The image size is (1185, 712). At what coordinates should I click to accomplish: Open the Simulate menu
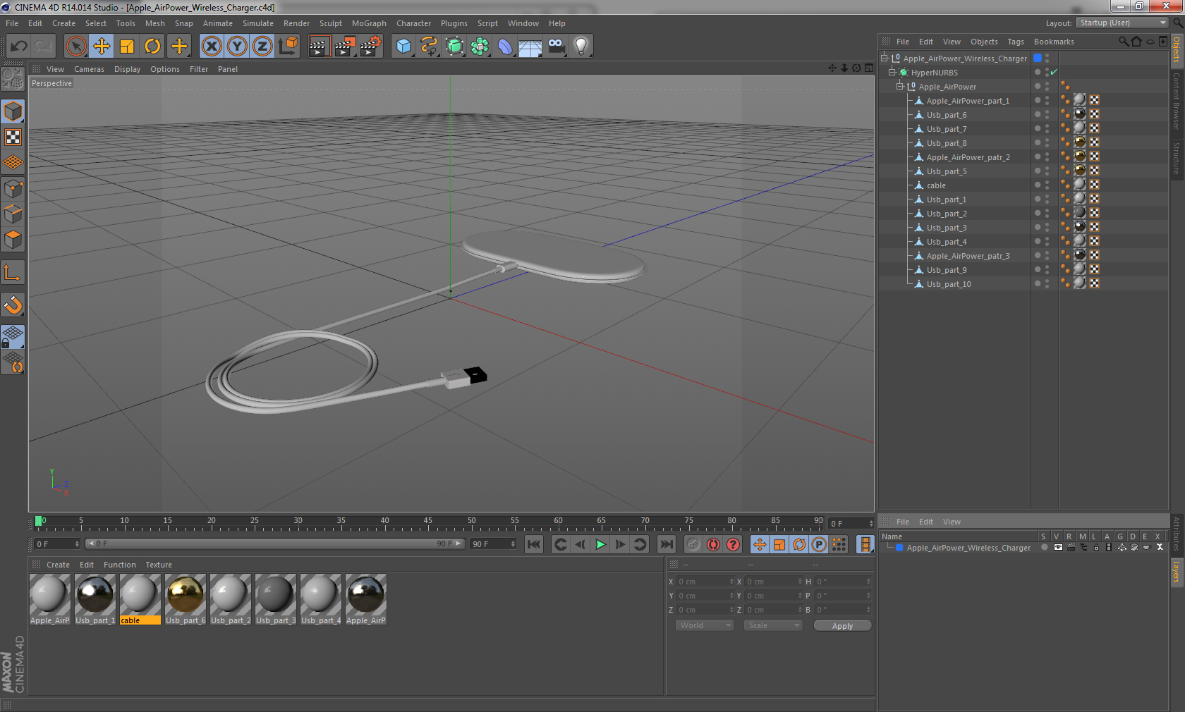pos(257,23)
